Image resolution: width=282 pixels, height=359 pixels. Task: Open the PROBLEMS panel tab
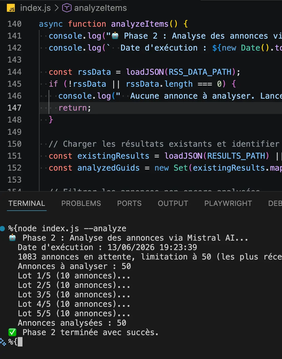click(x=81, y=203)
